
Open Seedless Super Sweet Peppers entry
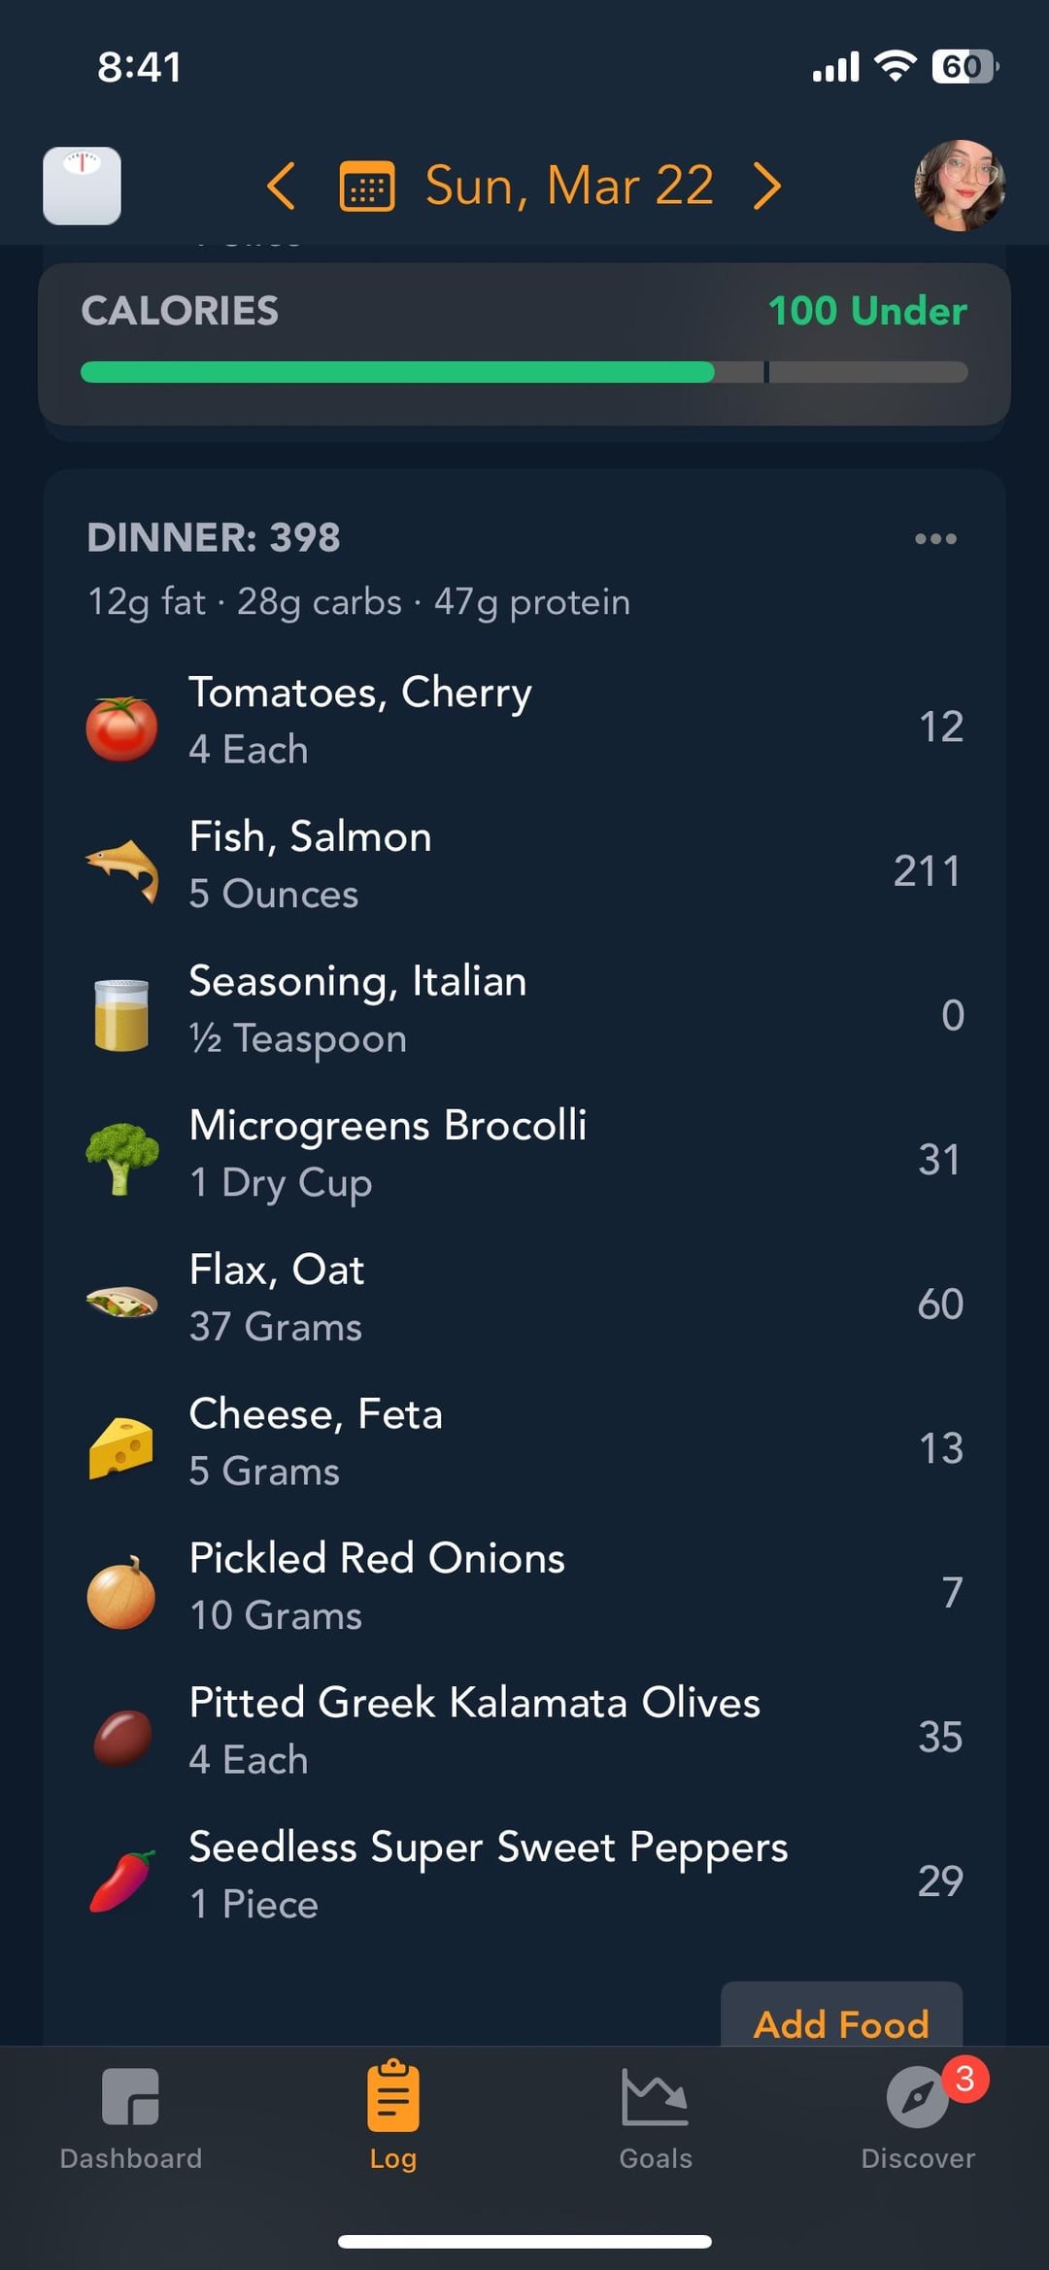(524, 1875)
